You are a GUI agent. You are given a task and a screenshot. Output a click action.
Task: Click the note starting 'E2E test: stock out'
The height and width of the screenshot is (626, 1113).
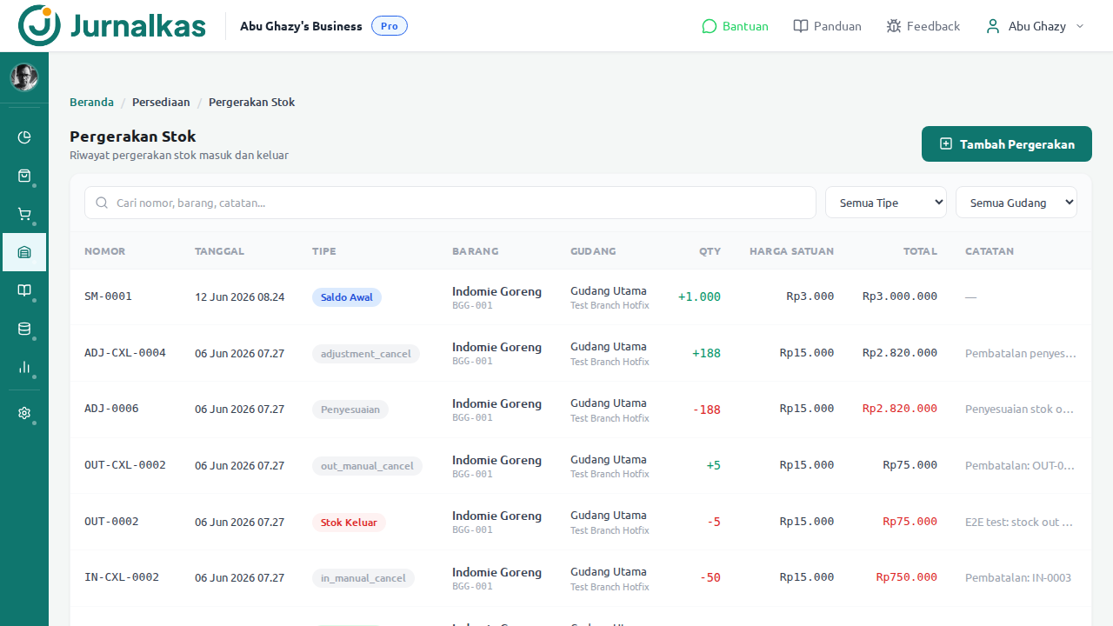pyautogui.click(x=1021, y=522)
